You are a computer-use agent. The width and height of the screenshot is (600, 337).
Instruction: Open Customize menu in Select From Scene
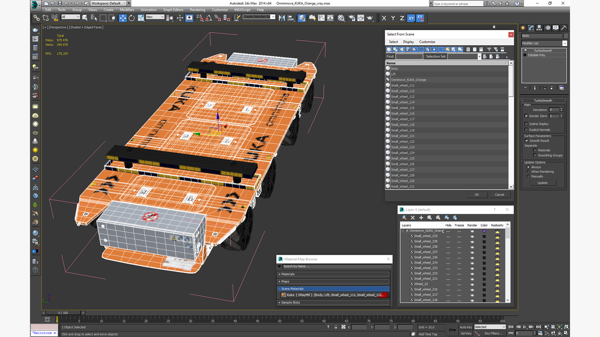pos(427,42)
